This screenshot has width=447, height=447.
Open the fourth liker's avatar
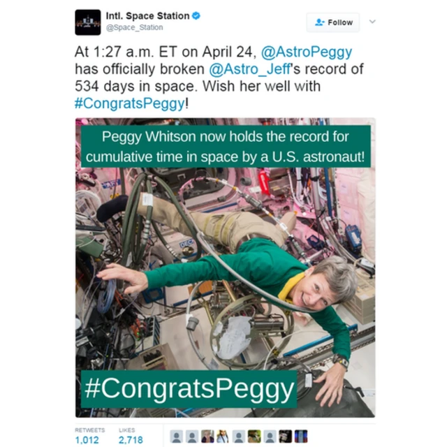point(223,437)
